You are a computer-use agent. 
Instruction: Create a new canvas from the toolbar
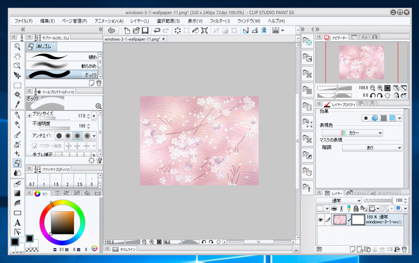(x=127, y=31)
